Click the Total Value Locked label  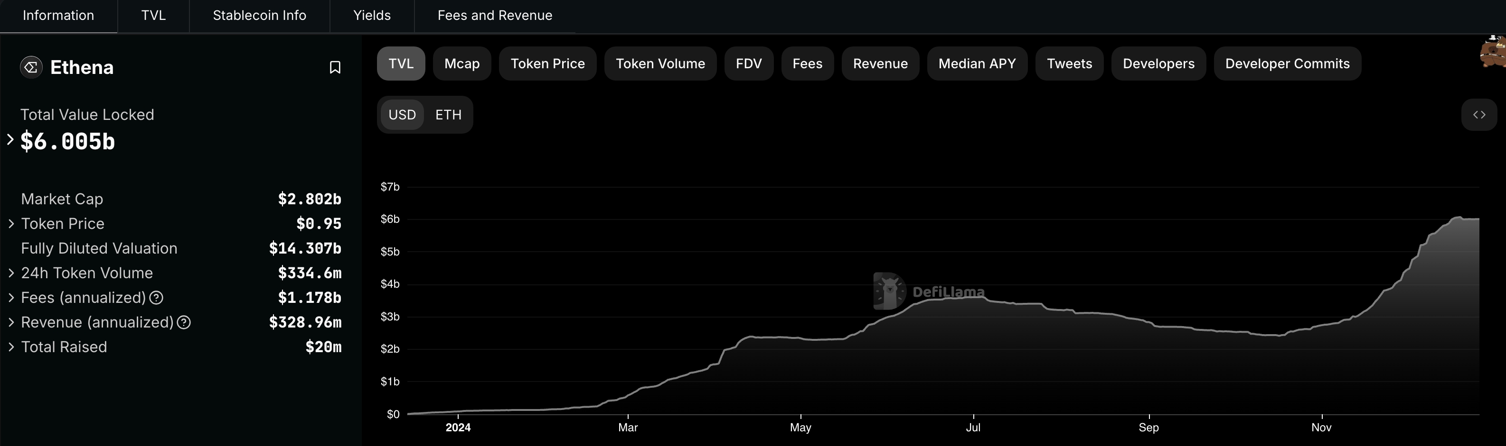(x=87, y=114)
